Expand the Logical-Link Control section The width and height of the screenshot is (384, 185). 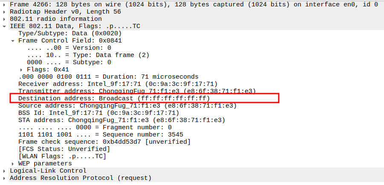tap(5, 171)
